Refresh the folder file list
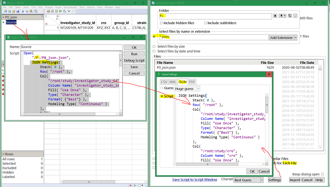Screen dimensions: 330x187 (290, 16)
